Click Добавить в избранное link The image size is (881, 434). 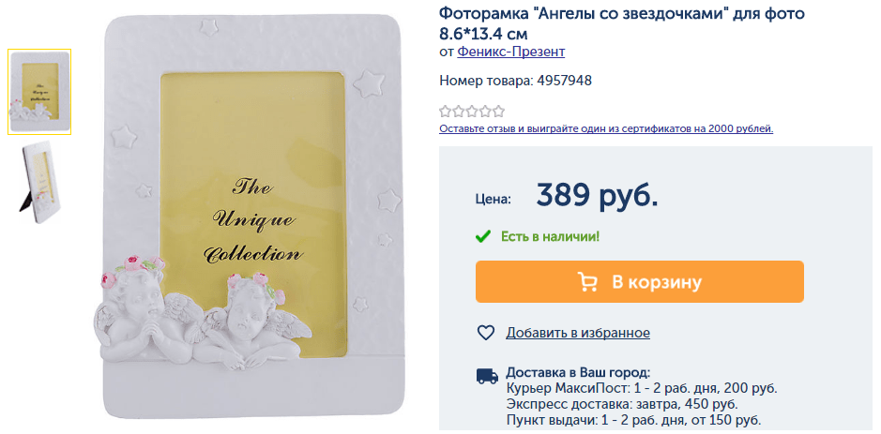(578, 333)
